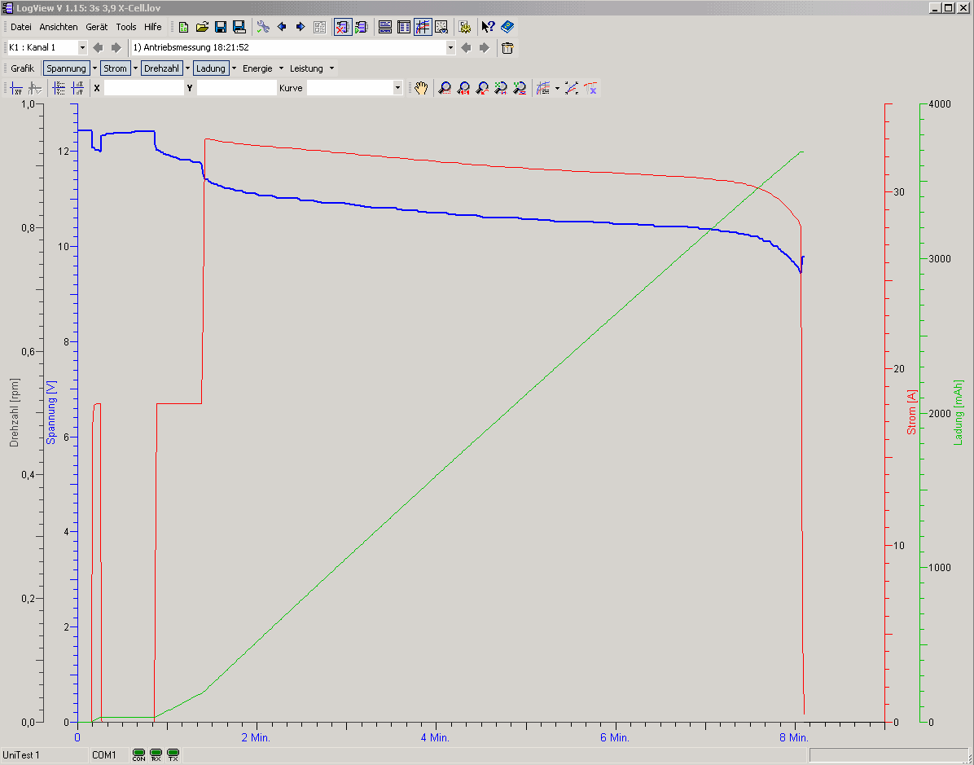Viewport: 974px width, 765px height.
Task: Click the Y value input field
Action: [236, 88]
